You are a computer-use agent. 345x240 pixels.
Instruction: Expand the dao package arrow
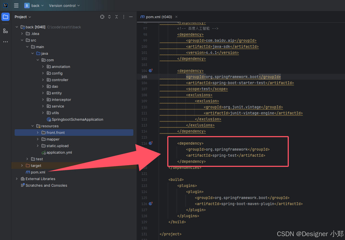43,86
